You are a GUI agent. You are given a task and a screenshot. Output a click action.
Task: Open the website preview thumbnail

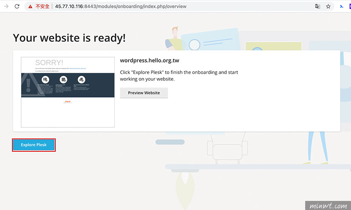pyautogui.click(x=68, y=92)
